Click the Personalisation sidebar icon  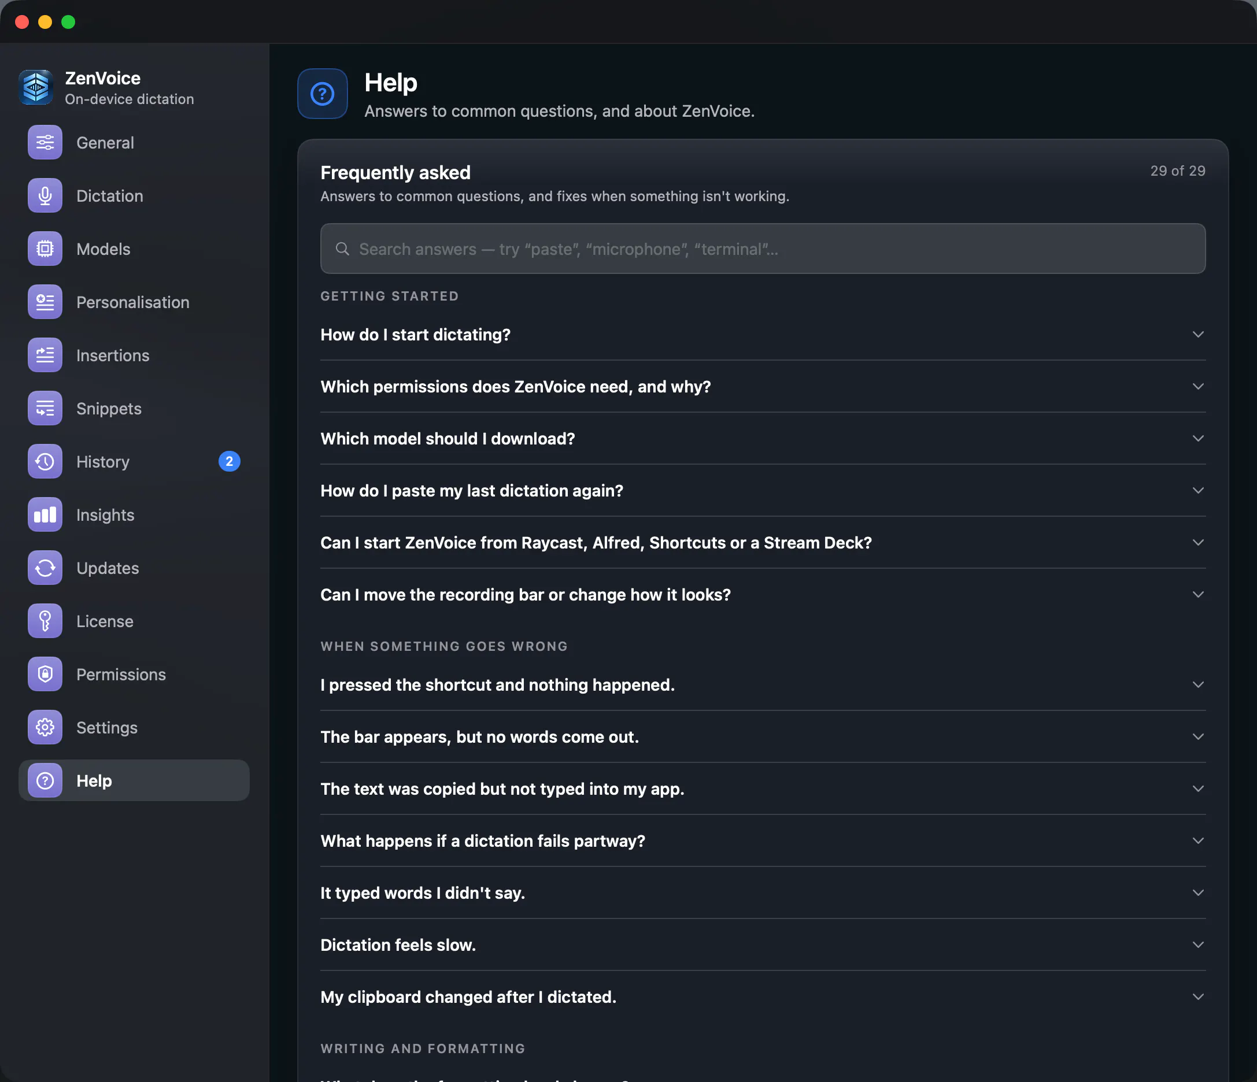[45, 302]
